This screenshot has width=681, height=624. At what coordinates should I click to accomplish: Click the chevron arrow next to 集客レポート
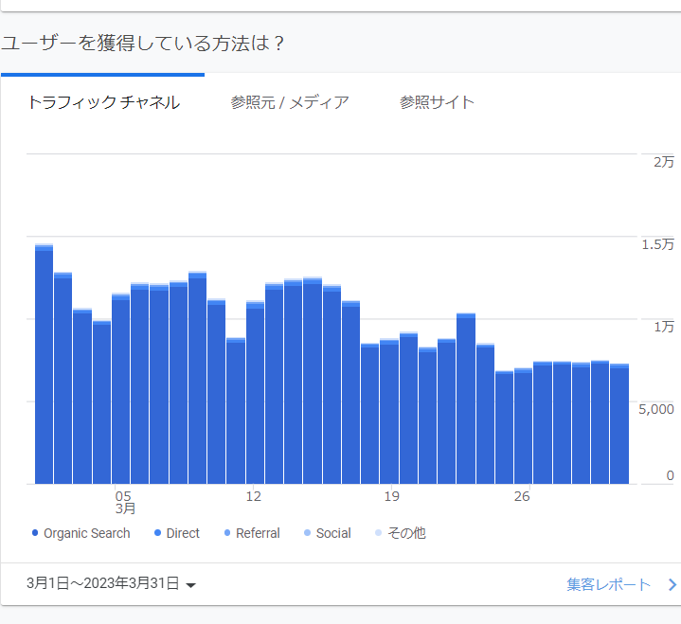coord(672,584)
